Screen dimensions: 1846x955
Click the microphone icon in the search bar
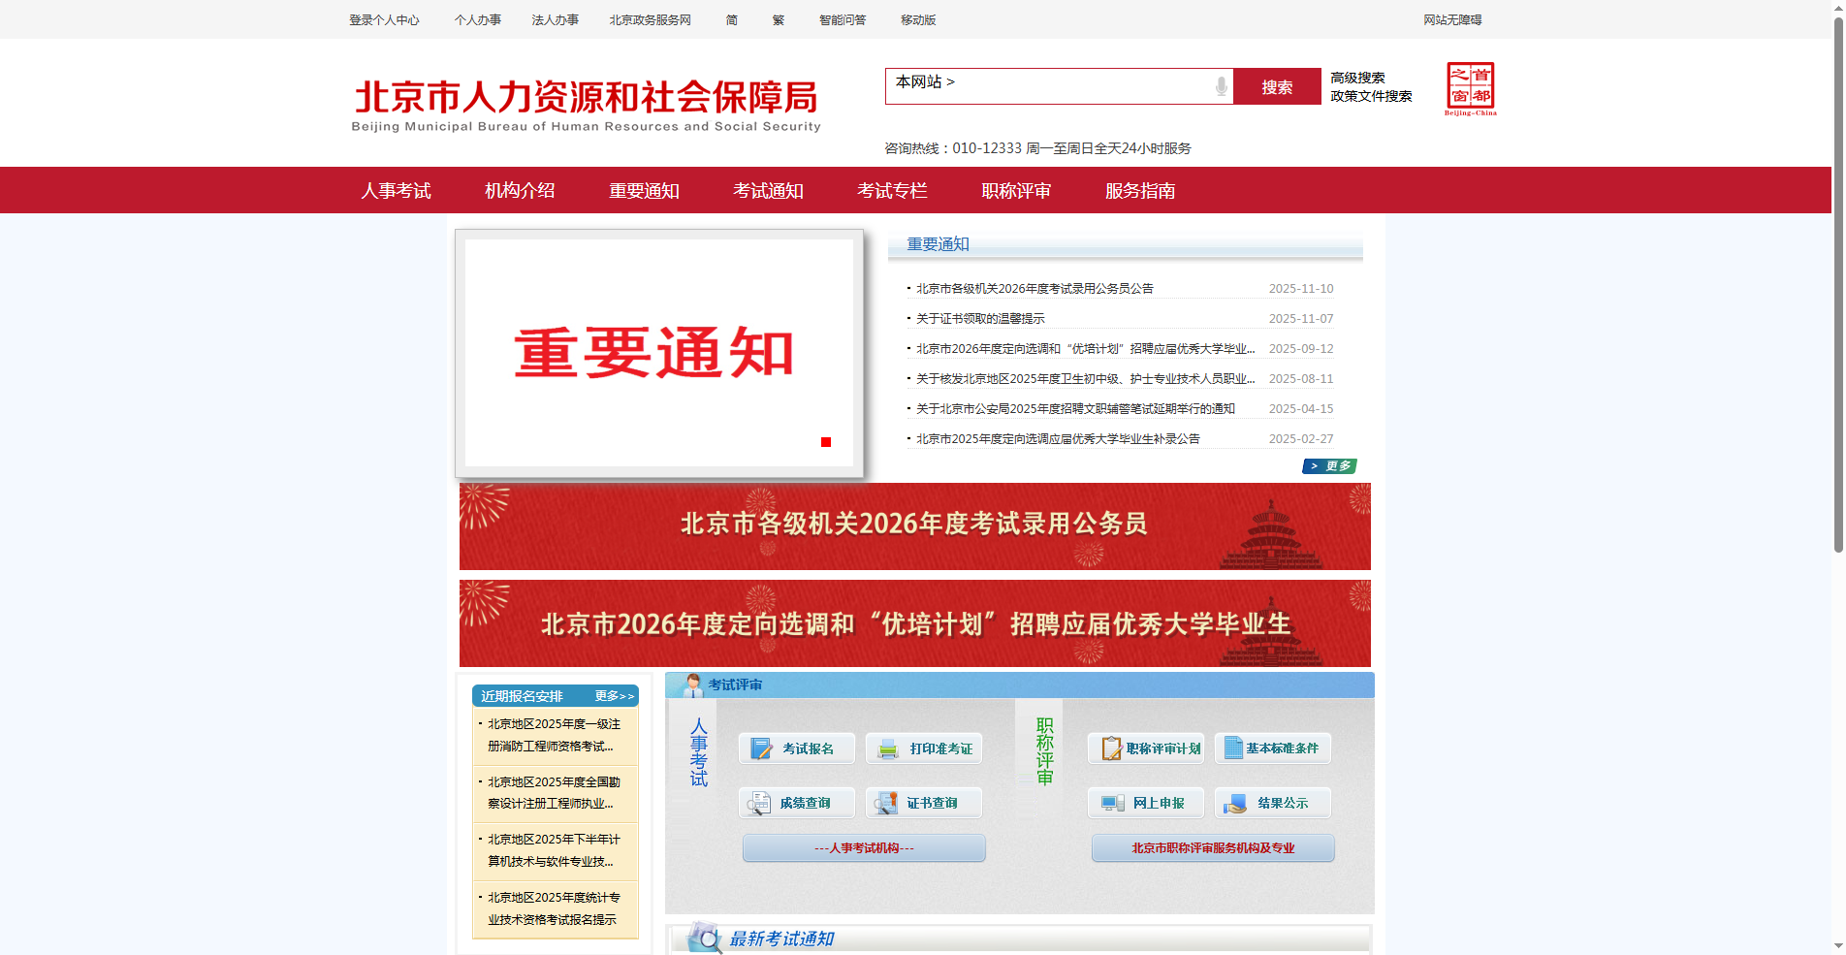(x=1223, y=86)
